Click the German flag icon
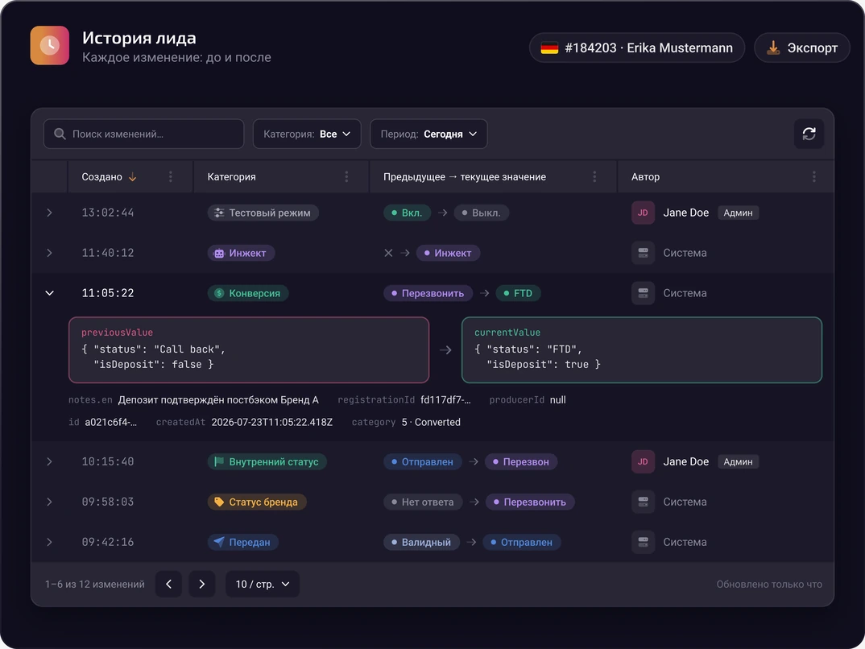 tap(549, 48)
